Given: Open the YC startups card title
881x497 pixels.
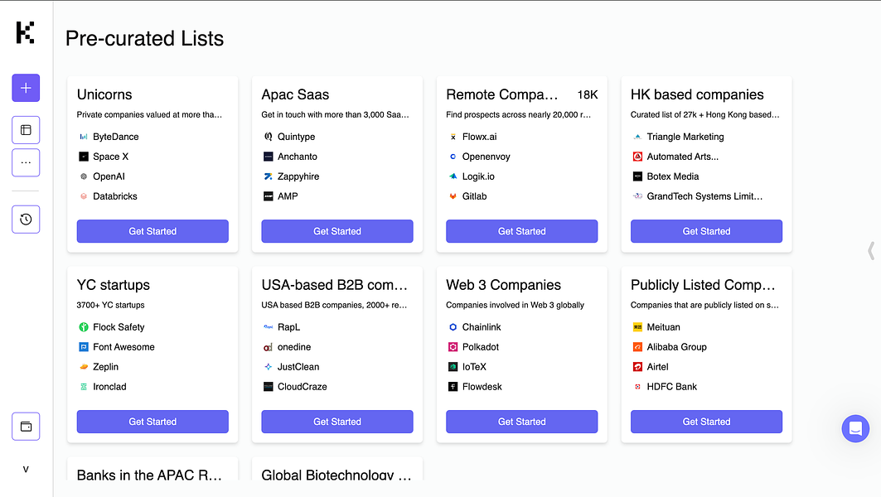Looking at the screenshot, I should tap(114, 285).
